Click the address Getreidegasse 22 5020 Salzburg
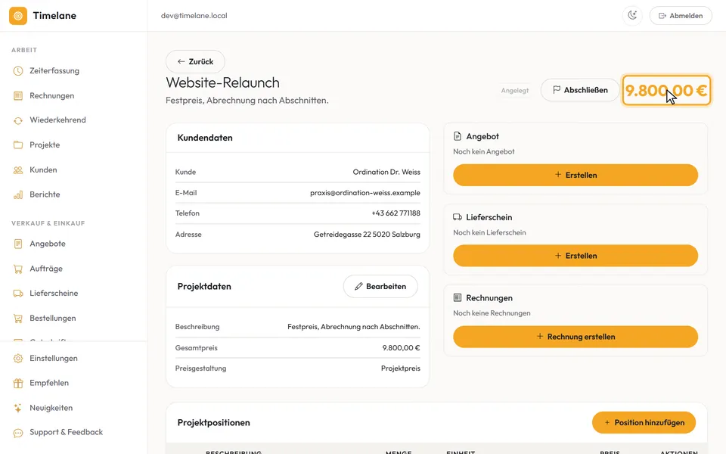Screen dimensions: 726x454 367,235
